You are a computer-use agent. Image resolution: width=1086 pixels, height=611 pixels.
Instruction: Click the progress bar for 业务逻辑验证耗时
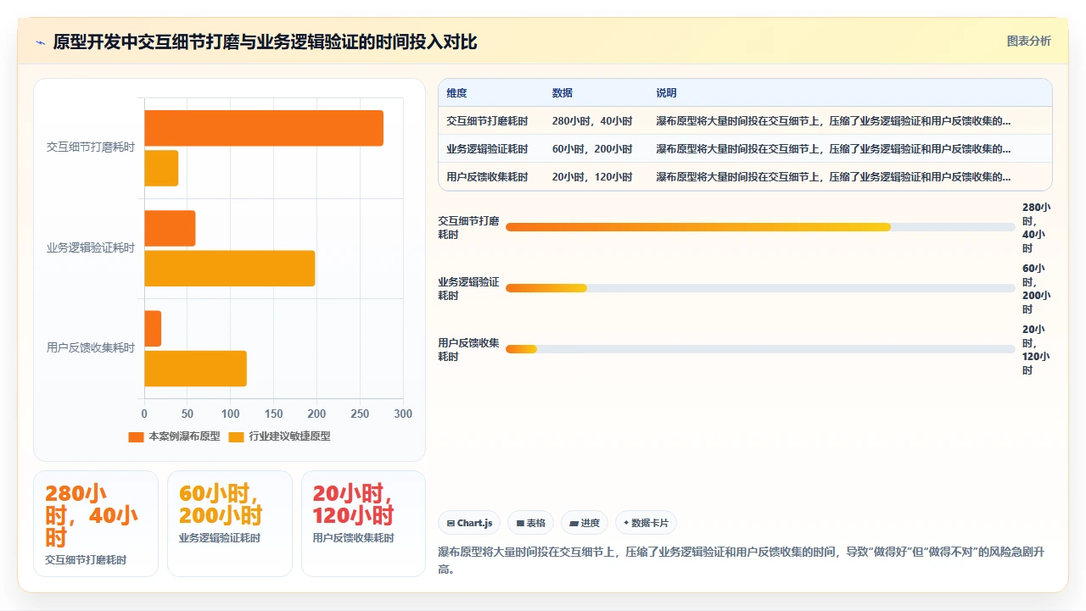[760, 288]
